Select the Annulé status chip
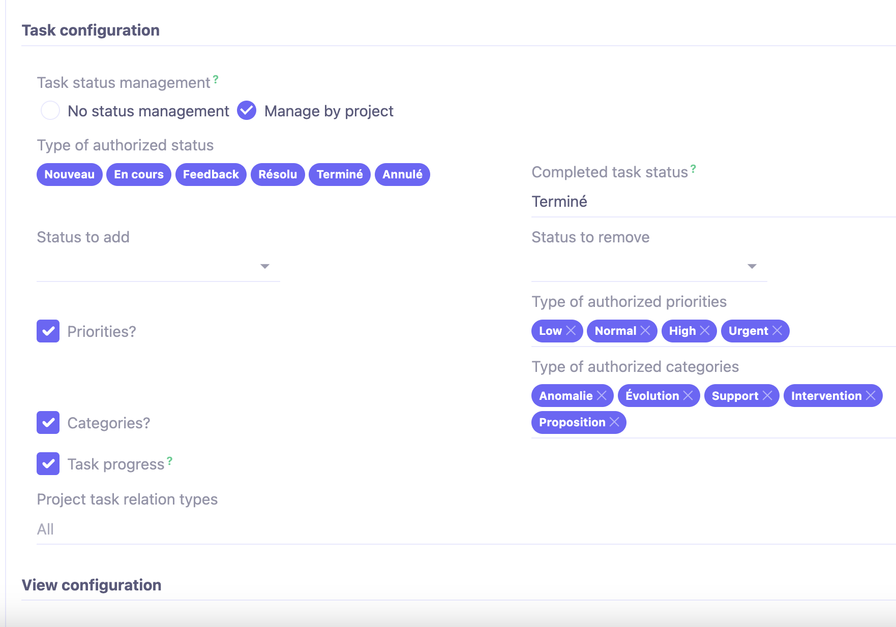The image size is (896, 627). coord(402,174)
